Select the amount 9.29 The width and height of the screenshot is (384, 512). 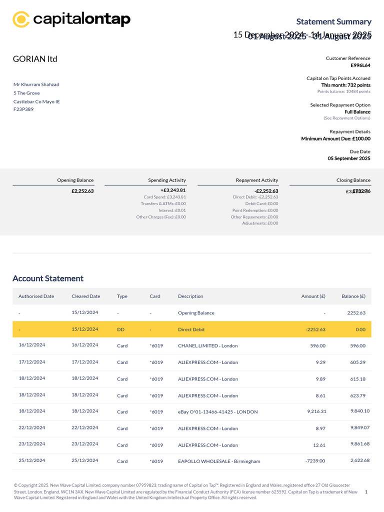320,362
